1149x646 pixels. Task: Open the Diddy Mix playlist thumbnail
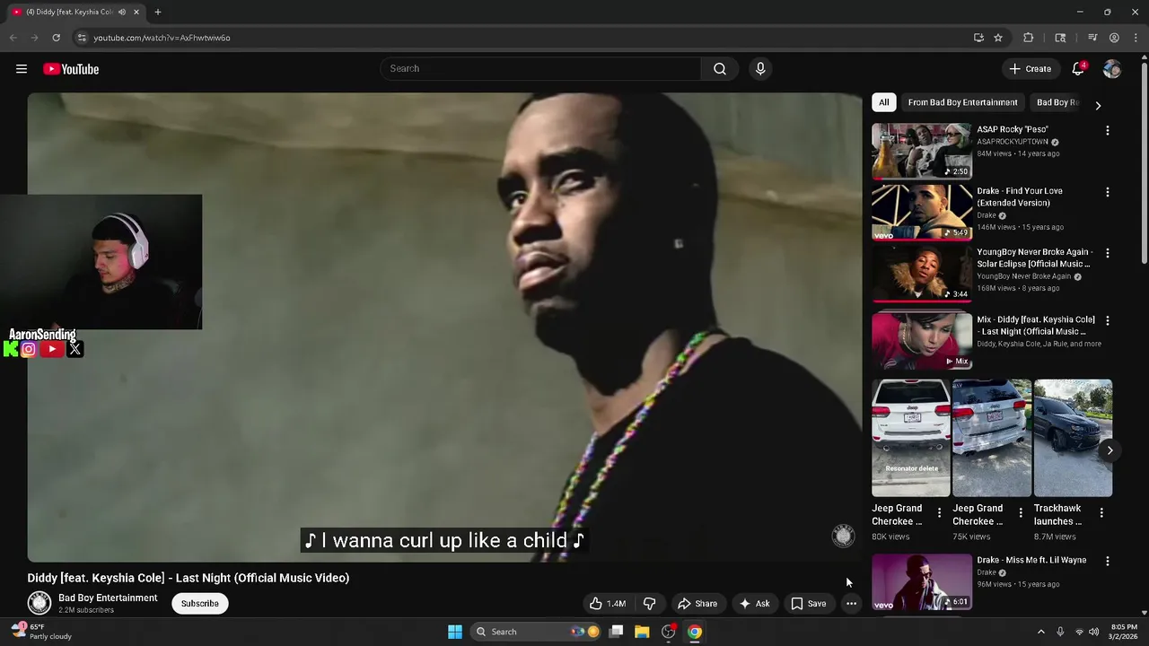coord(922,341)
